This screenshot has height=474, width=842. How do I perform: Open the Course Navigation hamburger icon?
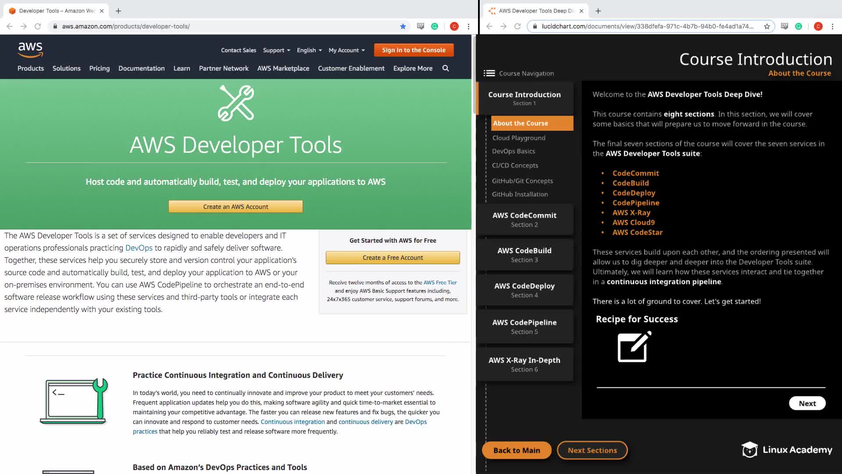pos(489,73)
